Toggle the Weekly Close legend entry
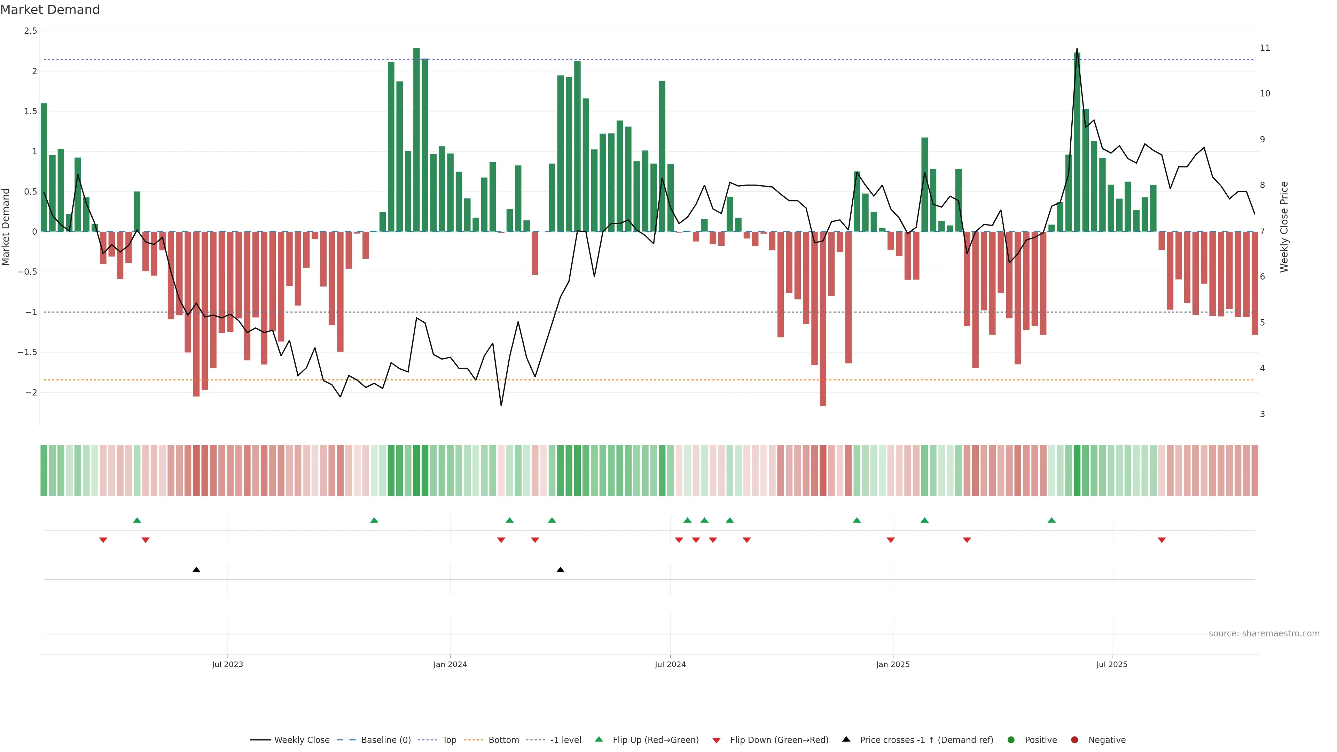 click(x=301, y=740)
